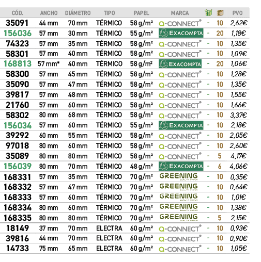Select the CÓD. column header
Image resolution: width=261 pixels, height=262 pixels.
click(18, 13)
